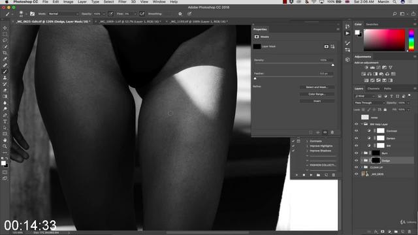Toggle mask enable eye icon in Properties
Image resolution: width=418 pixels, height=235 pixels.
click(x=325, y=133)
